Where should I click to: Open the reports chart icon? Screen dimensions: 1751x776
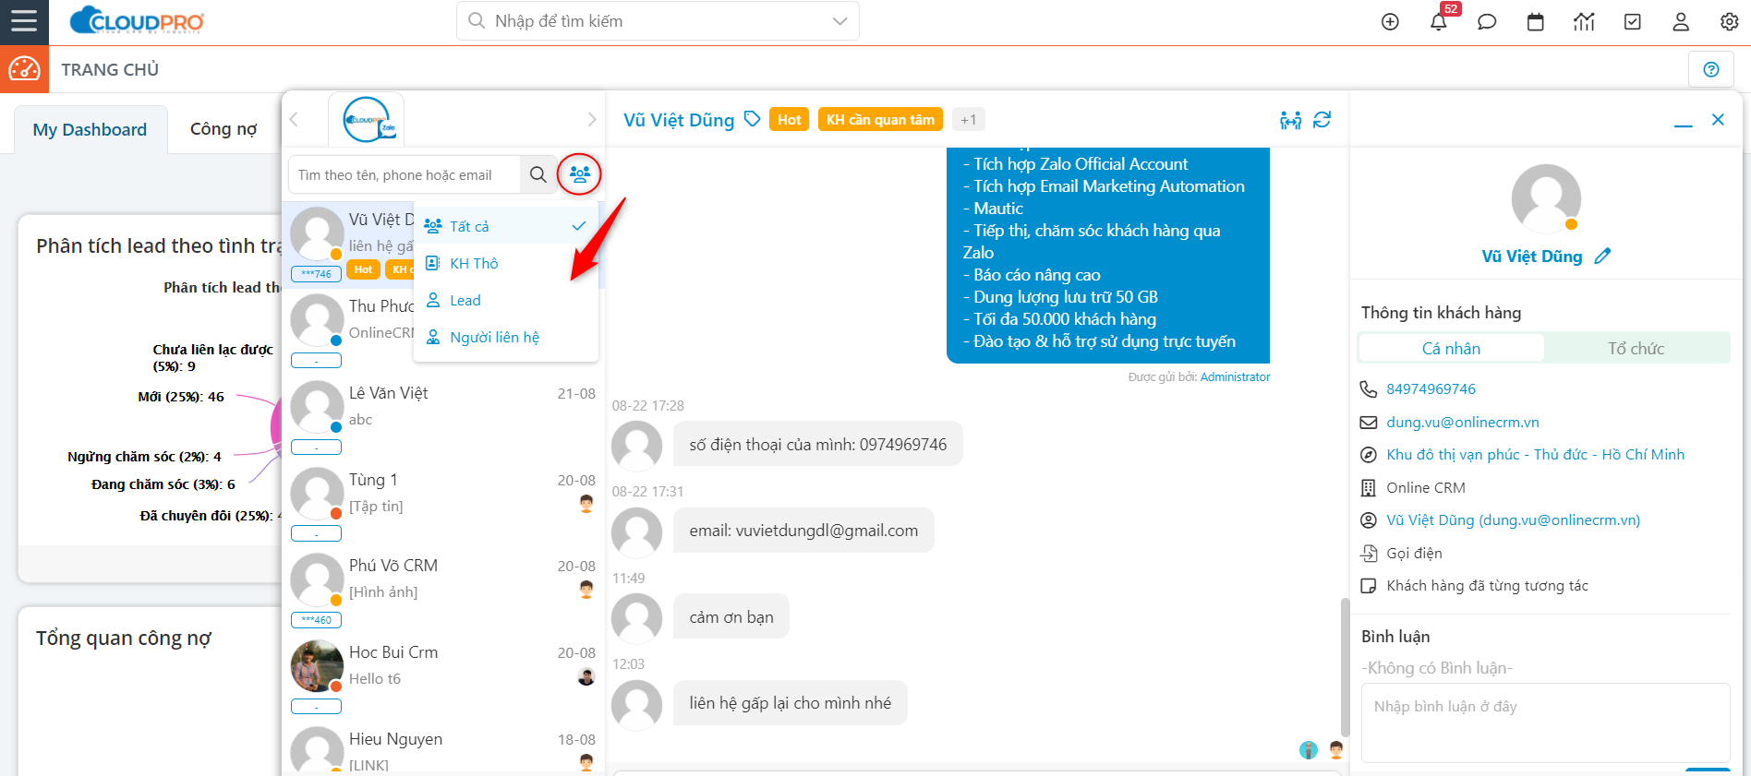(1584, 21)
